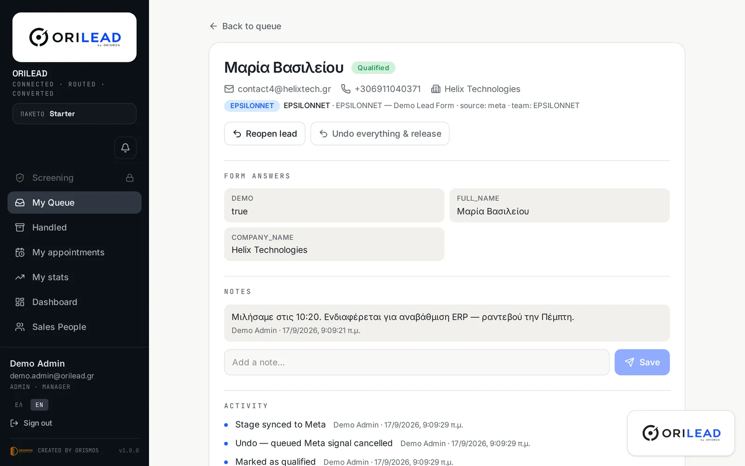745x466 pixels.
Task: Open My appointments page
Action: [74, 252]
